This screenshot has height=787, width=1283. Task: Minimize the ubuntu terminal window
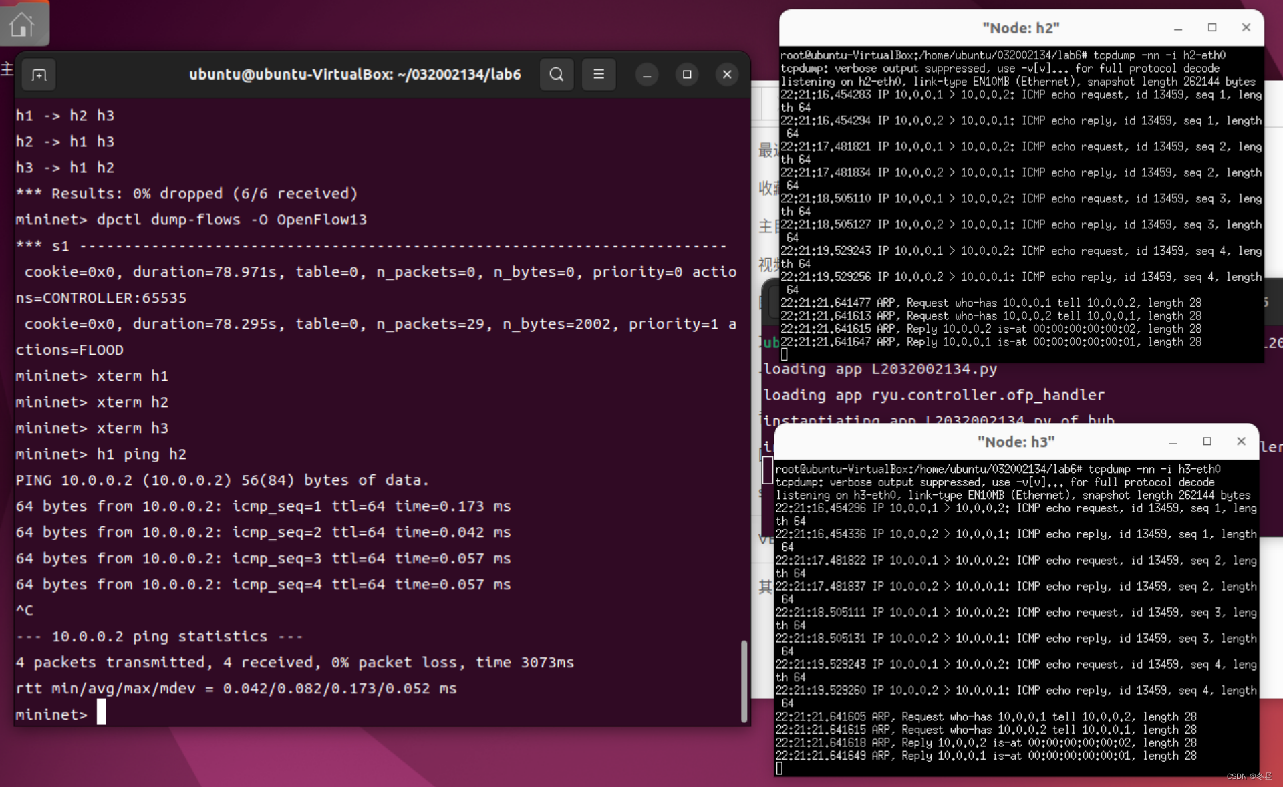pyautogui.click(x=647, y=75)
